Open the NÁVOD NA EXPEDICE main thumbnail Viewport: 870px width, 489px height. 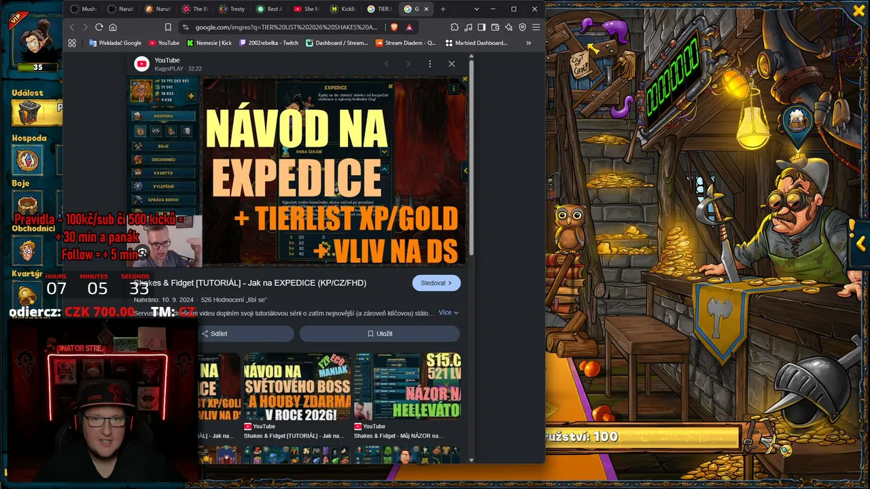pos(298,171)
